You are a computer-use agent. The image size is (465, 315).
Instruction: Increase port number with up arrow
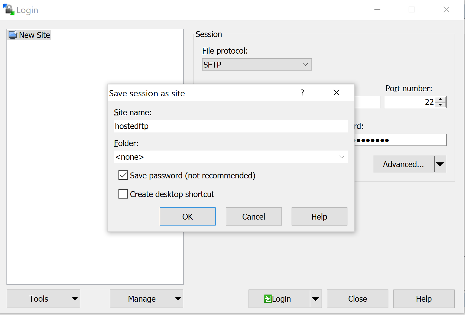440,100
